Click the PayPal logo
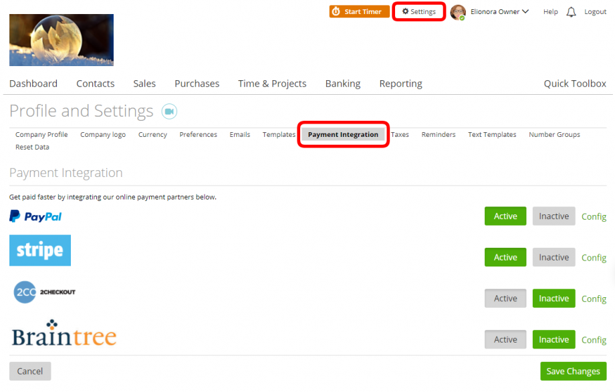 35,216
